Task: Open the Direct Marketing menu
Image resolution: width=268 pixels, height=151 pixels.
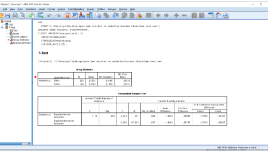Action: (x=76, y=9)
